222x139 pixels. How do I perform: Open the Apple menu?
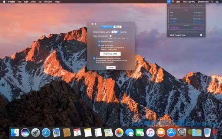[x=4, y=2]
